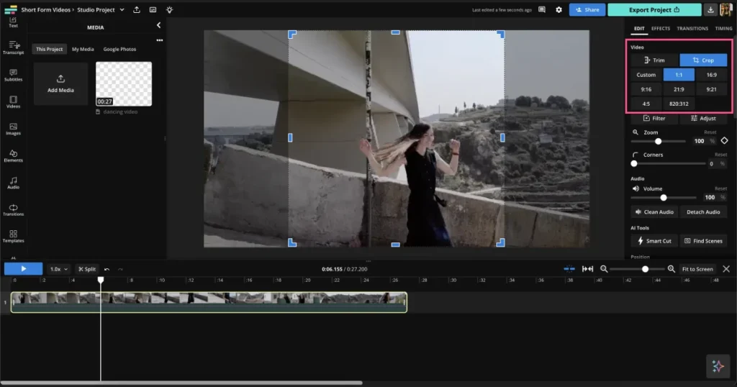Screen dimensions: 737x387
Task: Collapse the Media panel with chevron
Action: pyautogui.click(x=159, y=26)
